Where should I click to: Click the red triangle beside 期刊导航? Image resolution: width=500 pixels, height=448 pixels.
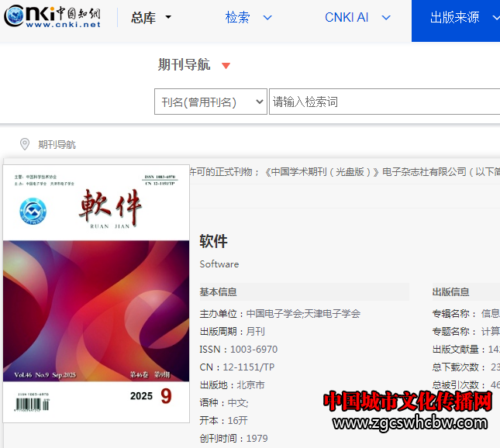[x=226, y=66]
